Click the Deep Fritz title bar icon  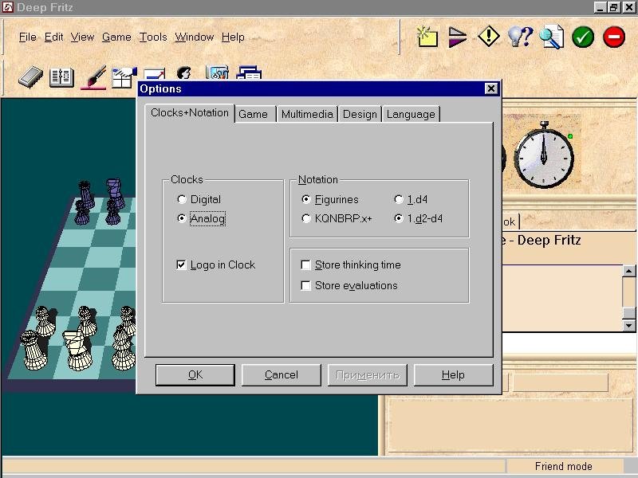click(x=8, y=7)
